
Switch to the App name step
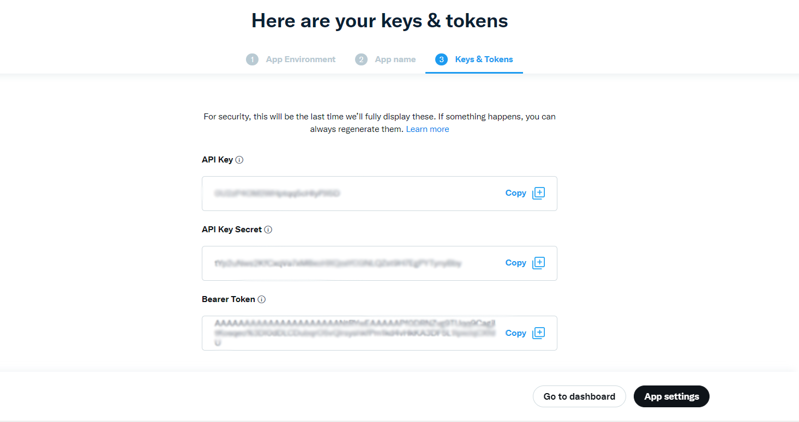(x=395, y=59)
